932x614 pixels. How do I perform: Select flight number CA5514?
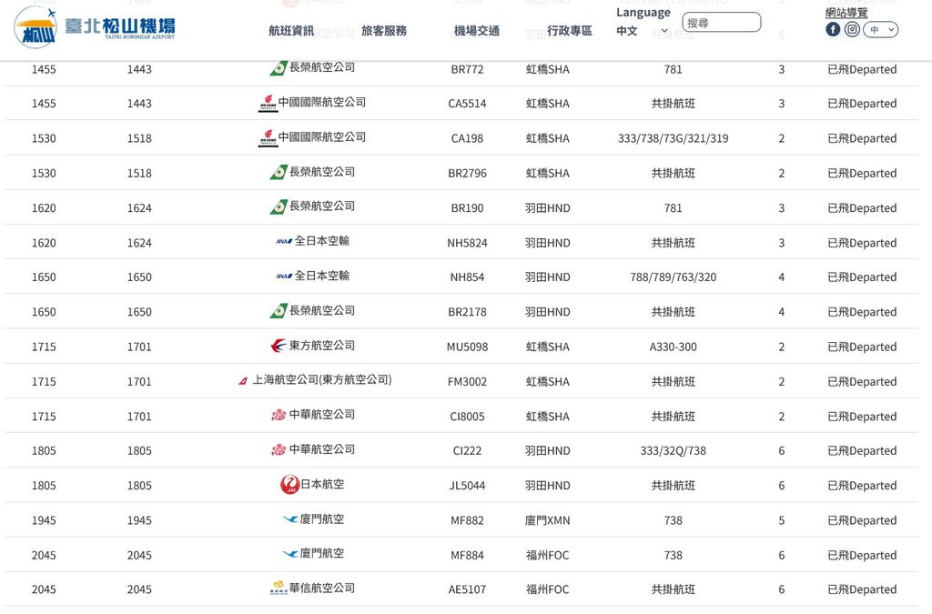[467, 104]
